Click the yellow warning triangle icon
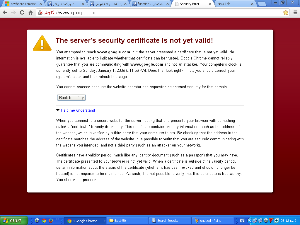The width and height of the screenshot is (300, 225). (x=42, y=43)
